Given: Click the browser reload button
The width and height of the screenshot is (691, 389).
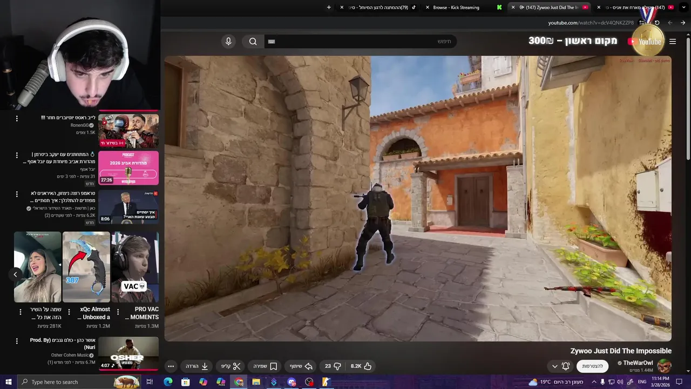Looking at the screenshot, I should click(x=657, y=23).
